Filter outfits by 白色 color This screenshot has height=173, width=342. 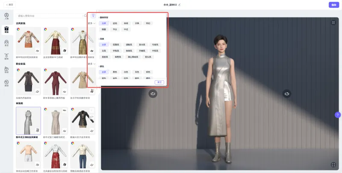coord(126,72)
